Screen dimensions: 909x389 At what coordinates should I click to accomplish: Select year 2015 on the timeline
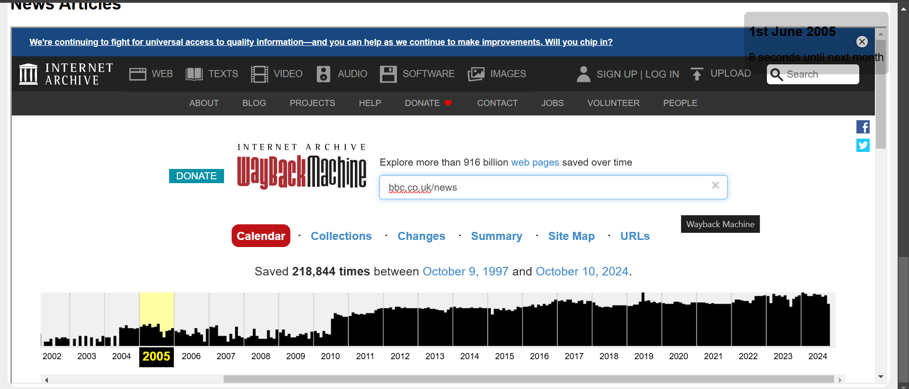(504, 356)
